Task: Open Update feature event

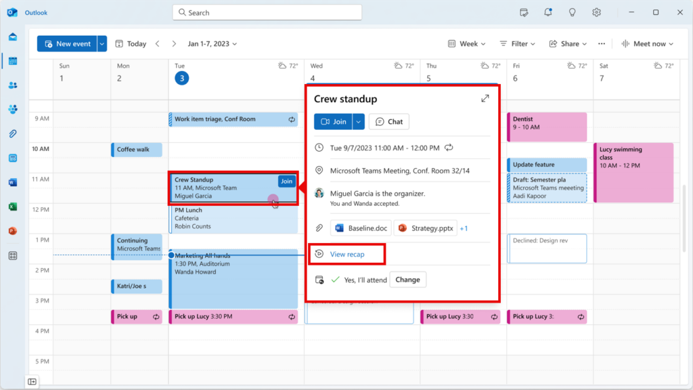Action: click(x=547, y=165)
